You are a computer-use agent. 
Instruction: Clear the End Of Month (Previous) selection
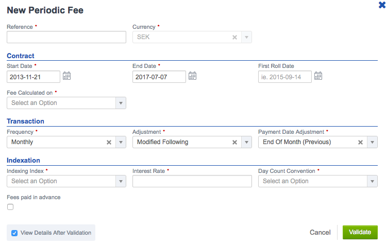(x=360, y=142)
